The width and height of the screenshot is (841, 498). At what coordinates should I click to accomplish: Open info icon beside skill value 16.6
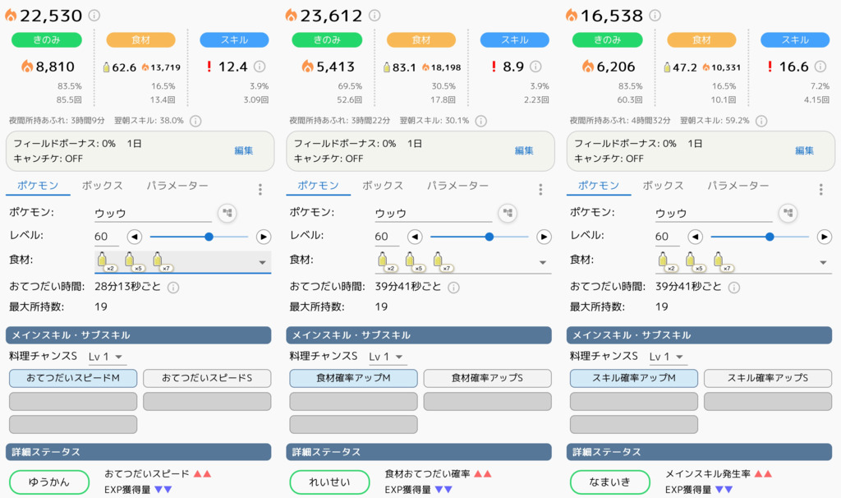coord(820,66)
